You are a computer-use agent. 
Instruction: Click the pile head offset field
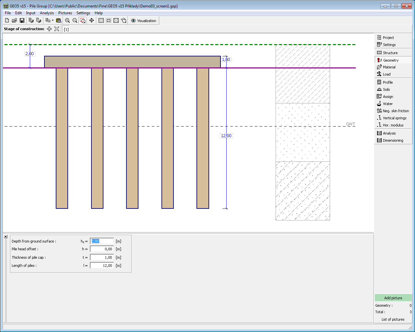coord(102,249)
